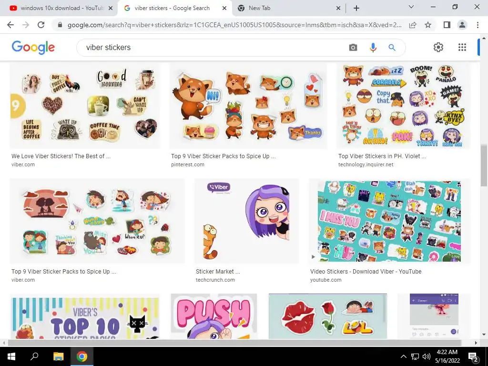
Task: Open the Viber phone chat screenshot image
Action: 434,316
